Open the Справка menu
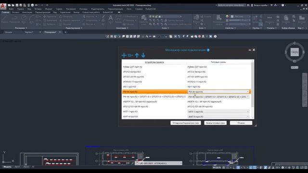The height and width of the screenshot is (173, 308). coord(139,9)
